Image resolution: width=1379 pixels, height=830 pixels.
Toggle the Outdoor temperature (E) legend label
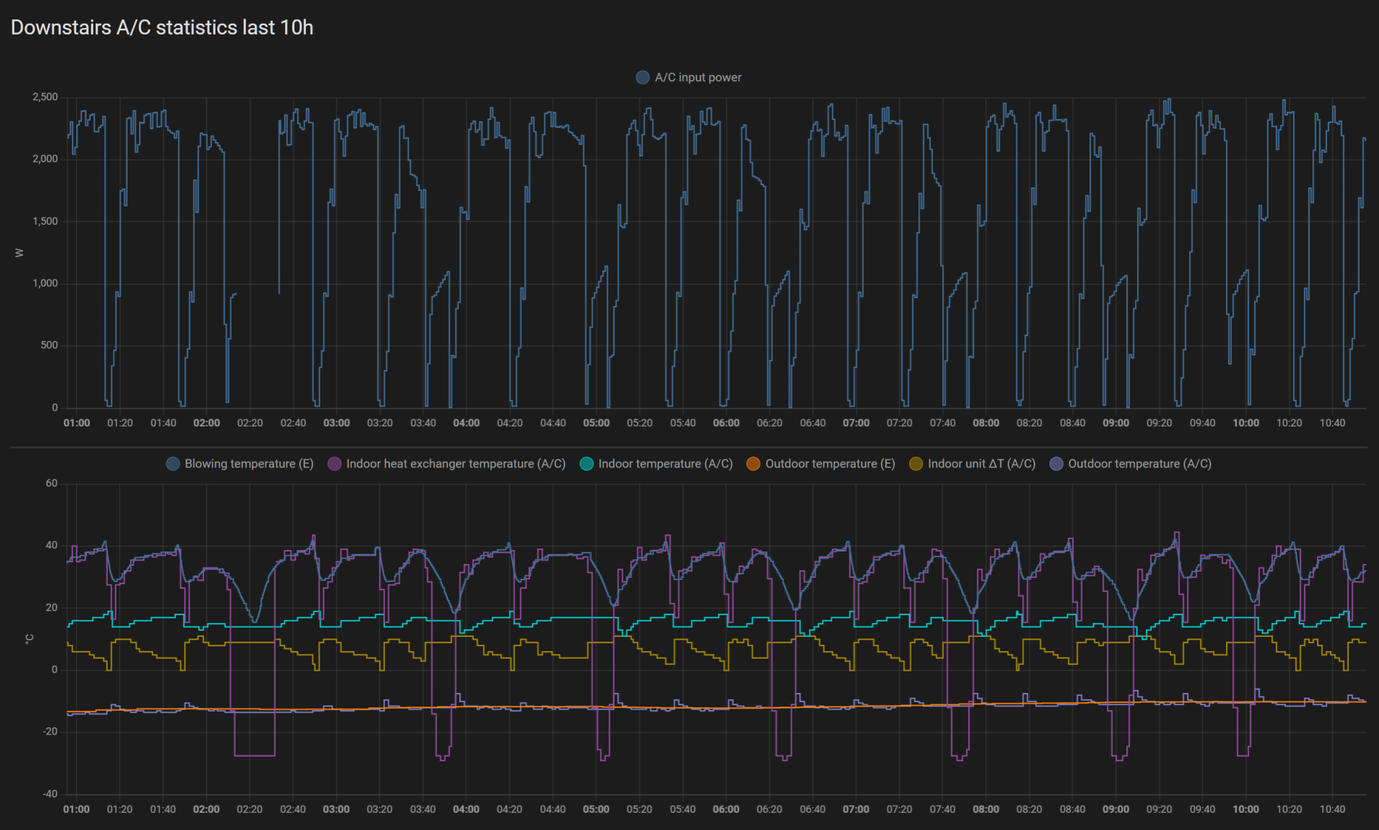(x=830, y=464)
